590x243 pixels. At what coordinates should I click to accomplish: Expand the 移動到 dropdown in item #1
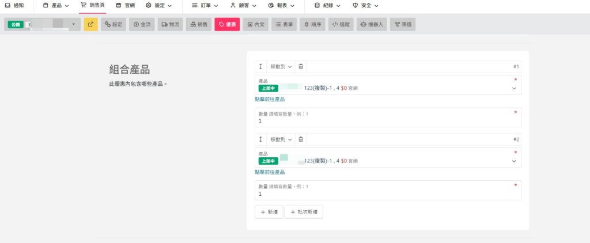tap(281, 67)
